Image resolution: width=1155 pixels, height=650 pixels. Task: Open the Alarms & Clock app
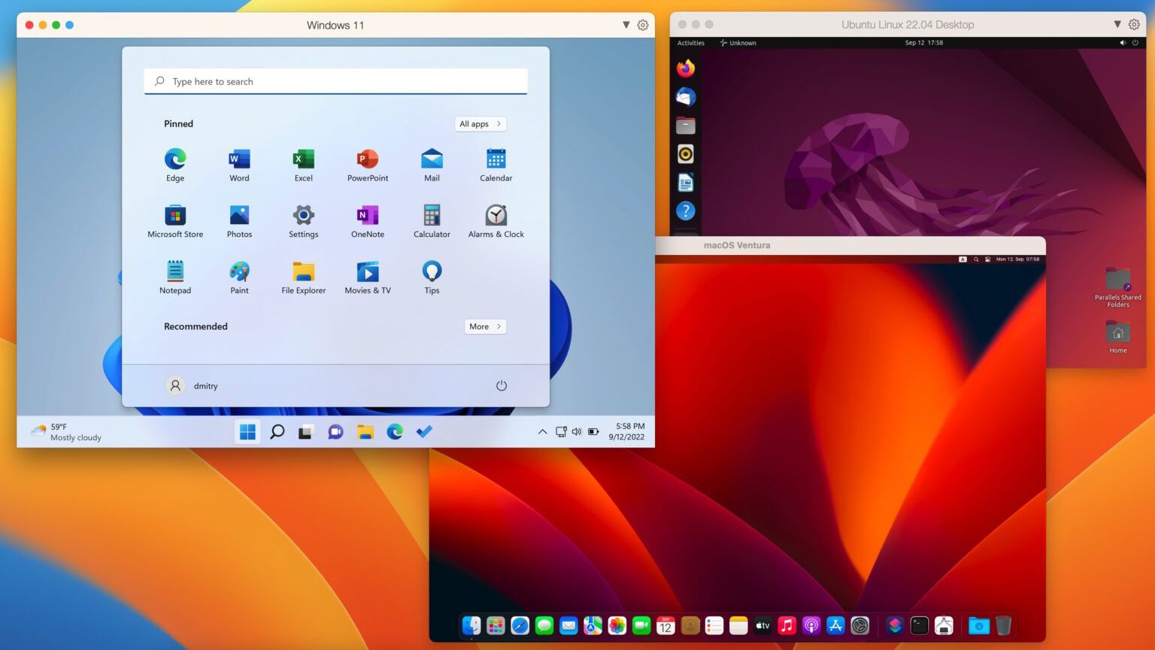point(496,215)
